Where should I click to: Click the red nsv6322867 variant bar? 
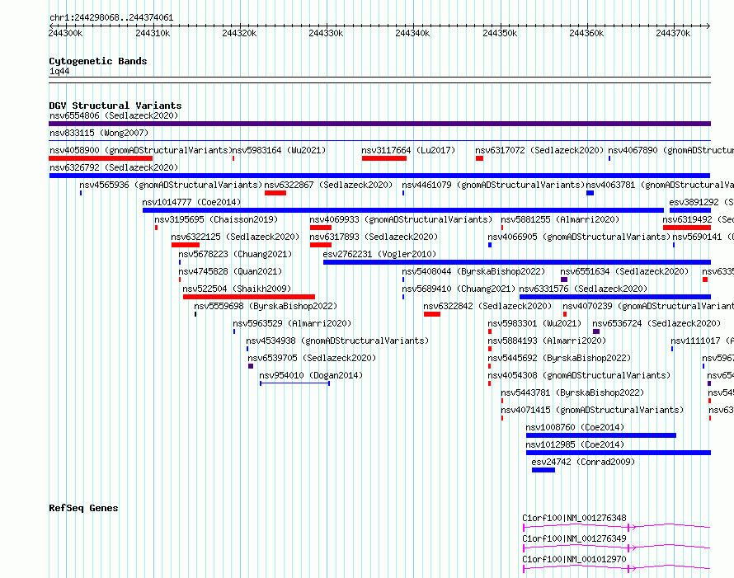pyautogui.click(x=275, y=193)
